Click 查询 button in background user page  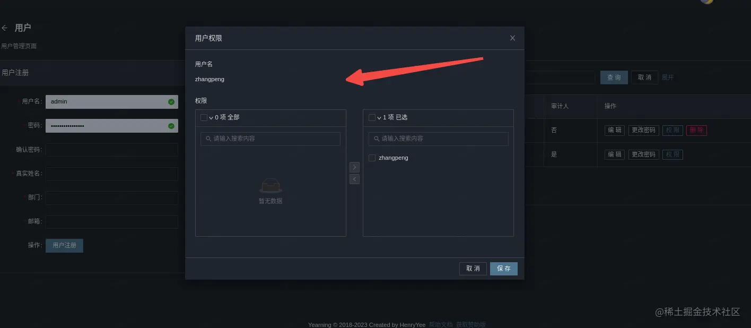(614, 77)
